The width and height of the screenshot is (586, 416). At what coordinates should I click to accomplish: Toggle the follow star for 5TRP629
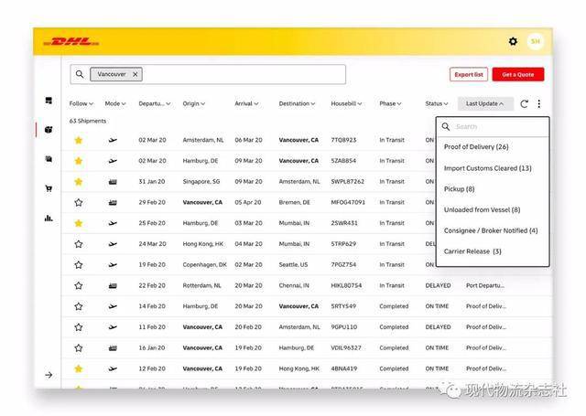[x=79, y=244]
